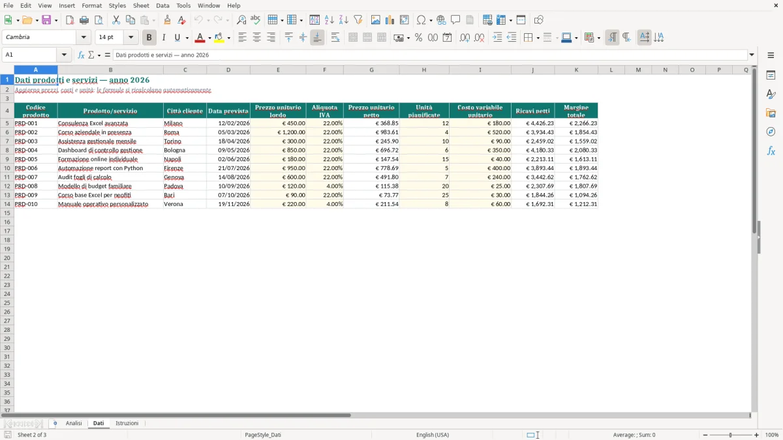Open the sidebar Properties panel icon
Image resolution: width=783 pixels, height=440 pixels.
click(x=771, y=75)
